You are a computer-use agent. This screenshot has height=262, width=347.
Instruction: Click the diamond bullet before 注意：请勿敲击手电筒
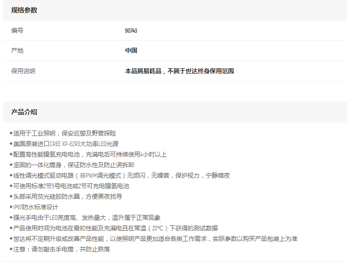[x=11, y=249]
